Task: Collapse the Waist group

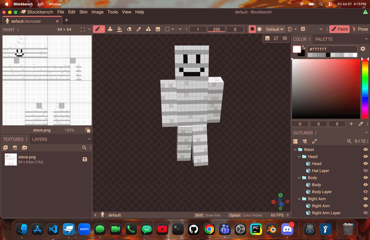Action: pyautogui.click(x=295, y=150)
